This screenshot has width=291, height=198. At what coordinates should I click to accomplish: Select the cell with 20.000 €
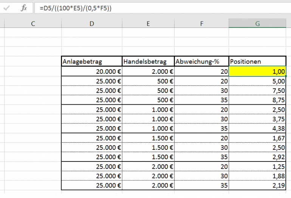(92, 72)
